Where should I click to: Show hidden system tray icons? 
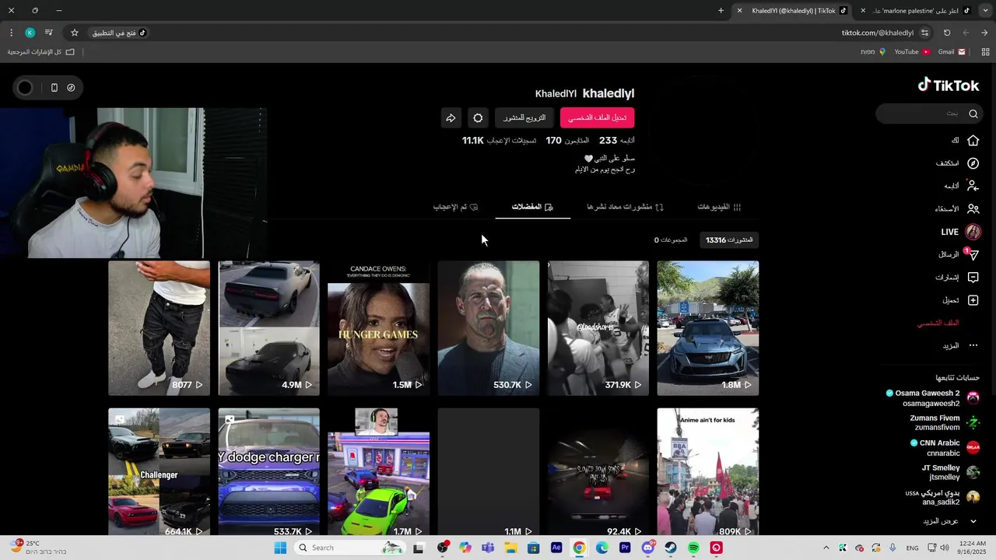[826, 548]
